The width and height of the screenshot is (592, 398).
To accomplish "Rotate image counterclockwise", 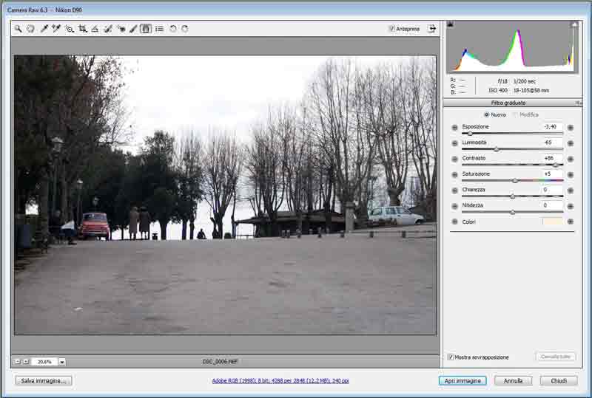I will [172, 29].
